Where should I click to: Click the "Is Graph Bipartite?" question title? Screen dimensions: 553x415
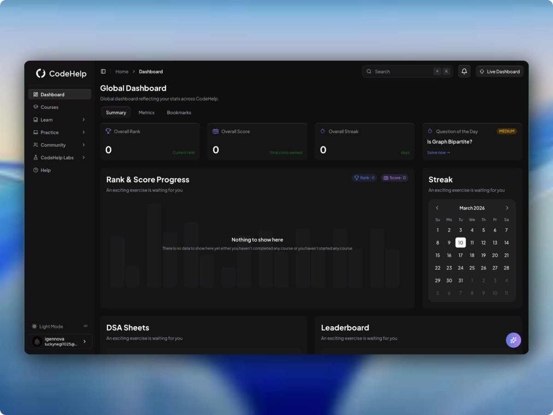click(450, 142)
